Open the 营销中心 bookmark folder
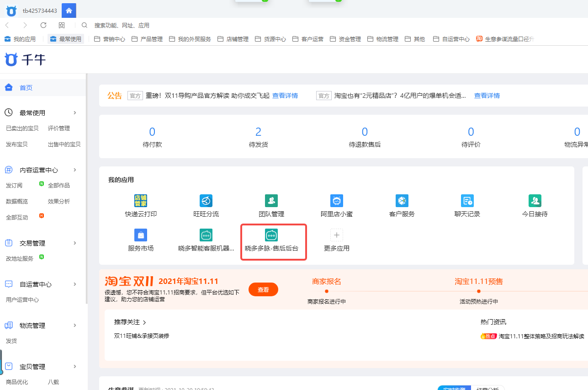Image resolution: width=588 pixels, height=390 pixels. pos(110,39)
